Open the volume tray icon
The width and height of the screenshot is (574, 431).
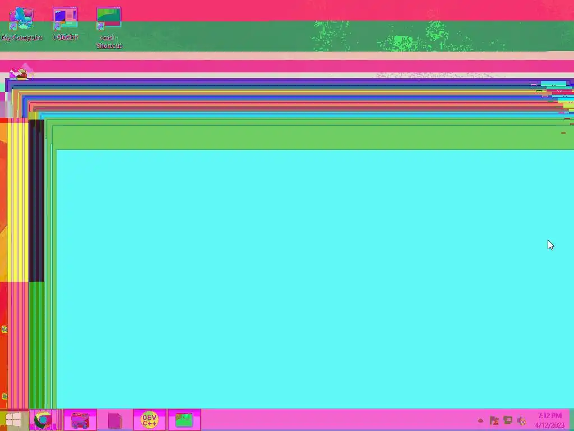[x=521, y=420]
